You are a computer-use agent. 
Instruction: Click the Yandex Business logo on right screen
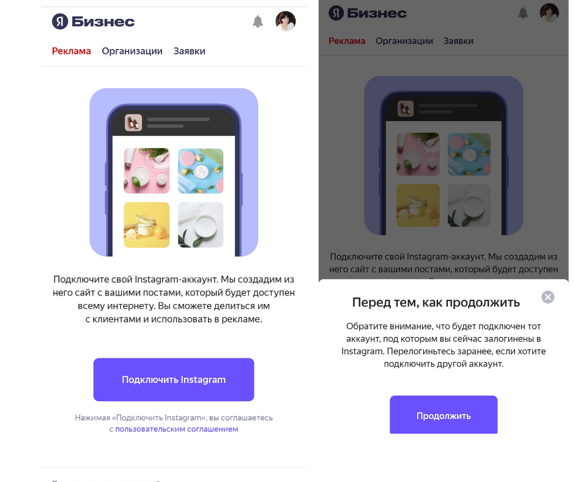tap(368, 13)
